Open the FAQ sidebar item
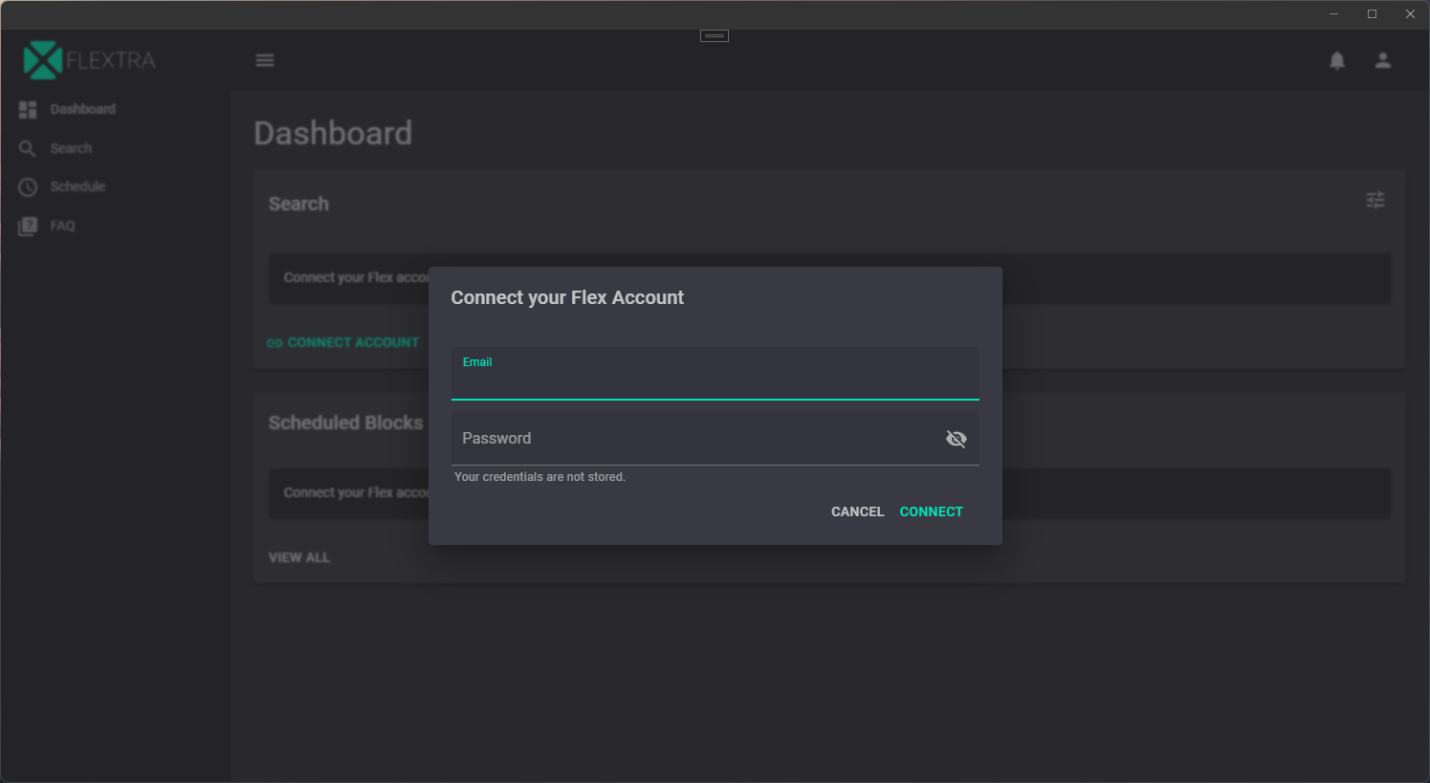Viewport: 1430px width, 783px height. click(62, 226)
